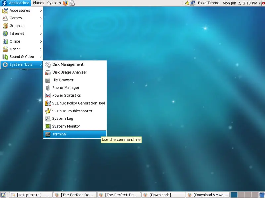Select the System Monitor entry
Viewport: 265px width, 198px height.
(x=75, y=126)
